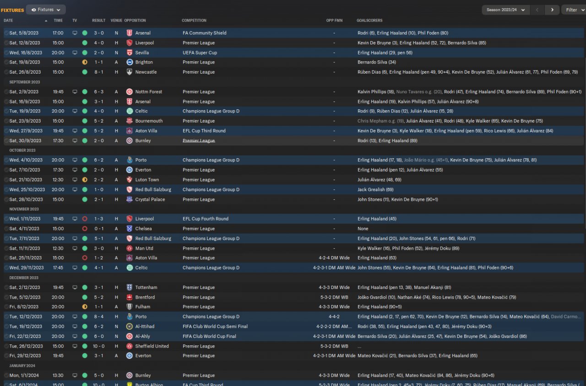Open the Season 2023/24 selector
The height and width of the screenshot is (386, 586).
click(506, 10)
